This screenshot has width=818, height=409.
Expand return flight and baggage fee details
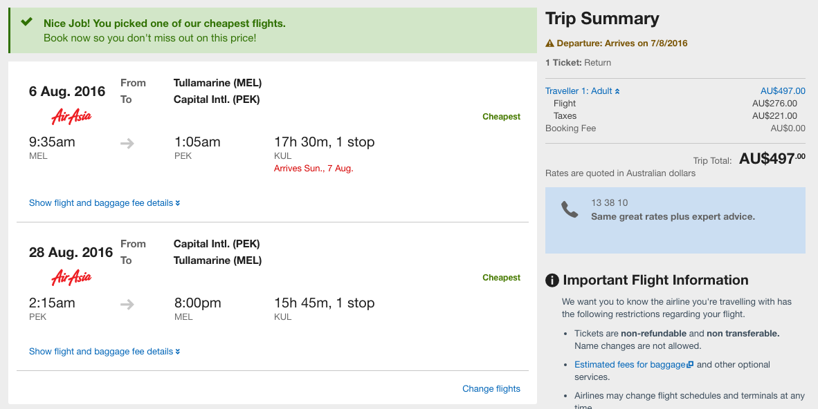pos(104,352)
